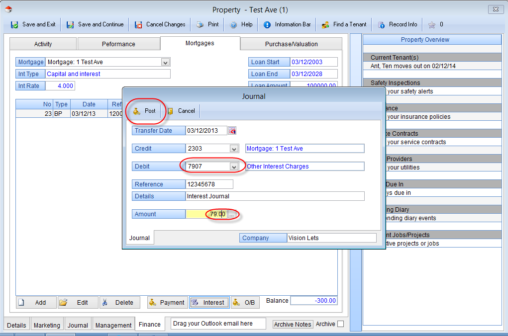Open the Journal bottom tab of Property window
The width and height of the screenshot is (508, 336).
[x=78, y=325]
